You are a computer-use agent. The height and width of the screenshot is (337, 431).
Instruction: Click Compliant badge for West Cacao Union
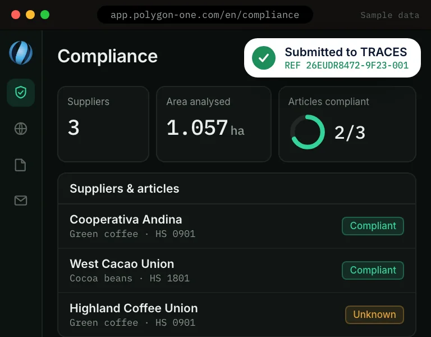point(373,270)
